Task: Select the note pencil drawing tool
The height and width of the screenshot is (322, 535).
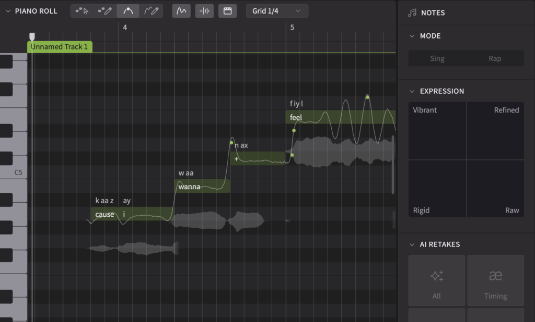Action: click(105, 11)
